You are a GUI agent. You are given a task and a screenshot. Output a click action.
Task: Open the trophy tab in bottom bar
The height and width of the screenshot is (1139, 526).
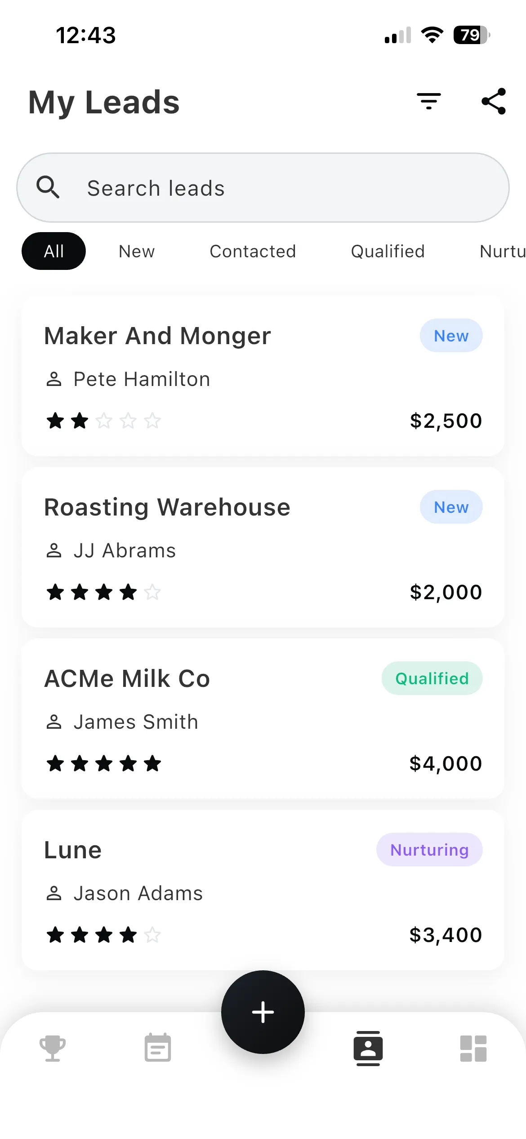53,1048
